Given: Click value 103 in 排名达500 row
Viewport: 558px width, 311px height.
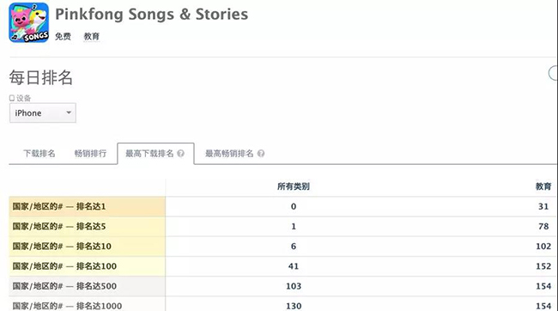Looking at the screenshot, I should pyautogui.click(x=294, y=286).
